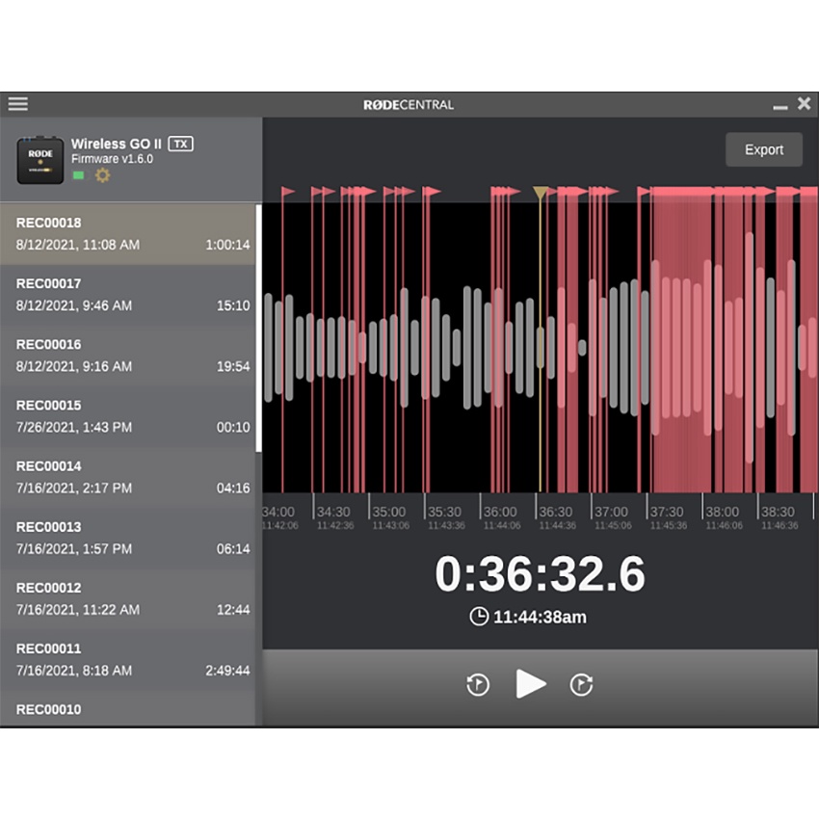The height and width of the screenshot is (819, 819).
Task: Select REC00011 with 2:49:44 duration
Action: (x=130, y=659)
